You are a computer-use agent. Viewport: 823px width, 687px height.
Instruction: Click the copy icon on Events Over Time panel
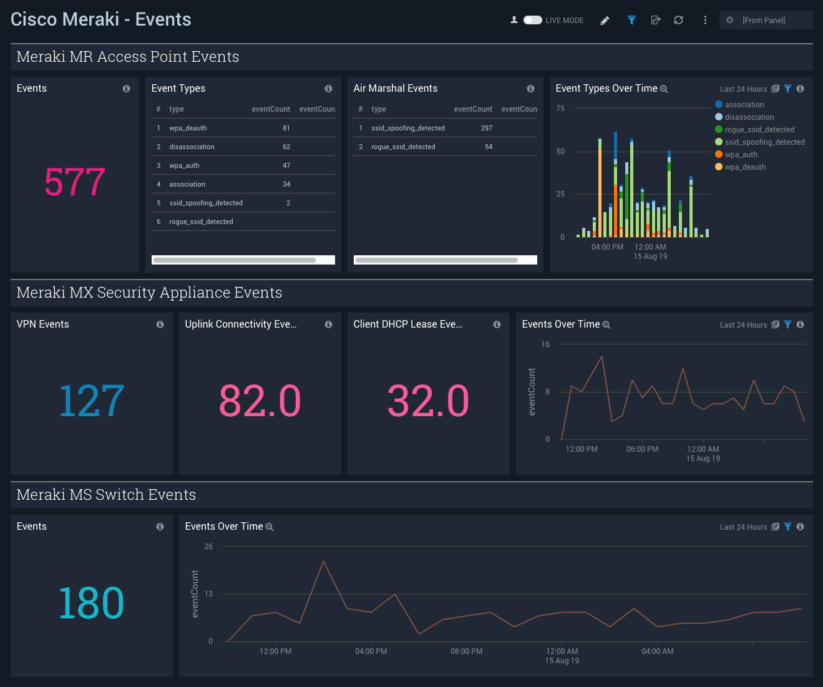coord(775,324)
